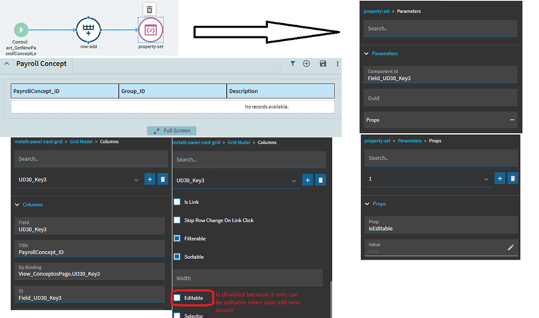The height and width of the screenshot is (318, 539).
Task: Uncheck the Sortable checkbox
Action: [x=177, y=256]
